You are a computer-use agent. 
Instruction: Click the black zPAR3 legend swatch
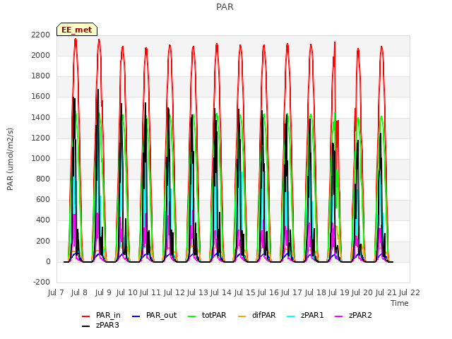point(86,326)
